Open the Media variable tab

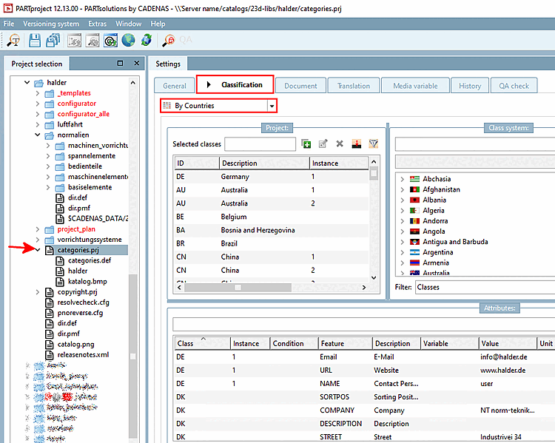click(415, 86)
